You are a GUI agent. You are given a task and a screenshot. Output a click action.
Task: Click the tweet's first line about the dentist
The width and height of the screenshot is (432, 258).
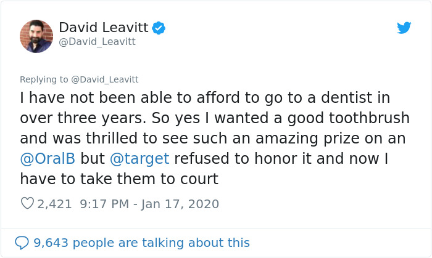pyautogui.click(x=206, y=98)
